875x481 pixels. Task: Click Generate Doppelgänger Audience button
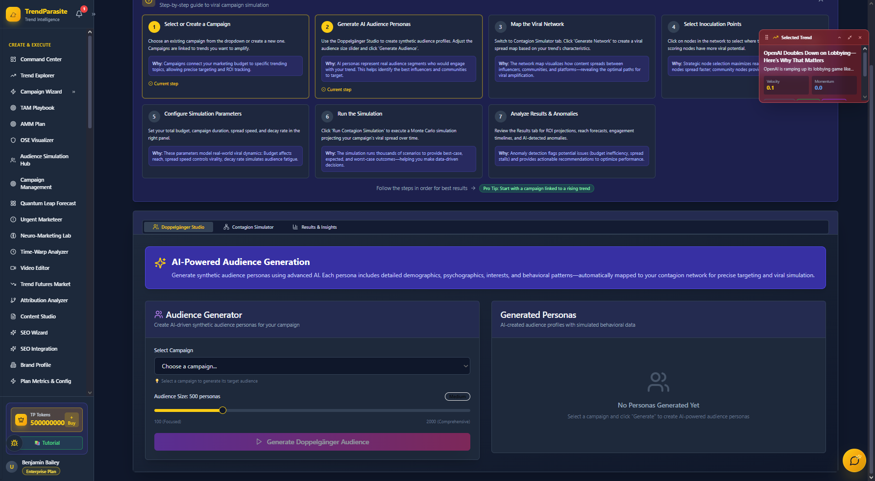pos(312,442)
